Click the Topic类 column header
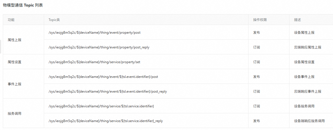Screen dimensions: 333x130 tap(54, 20)
